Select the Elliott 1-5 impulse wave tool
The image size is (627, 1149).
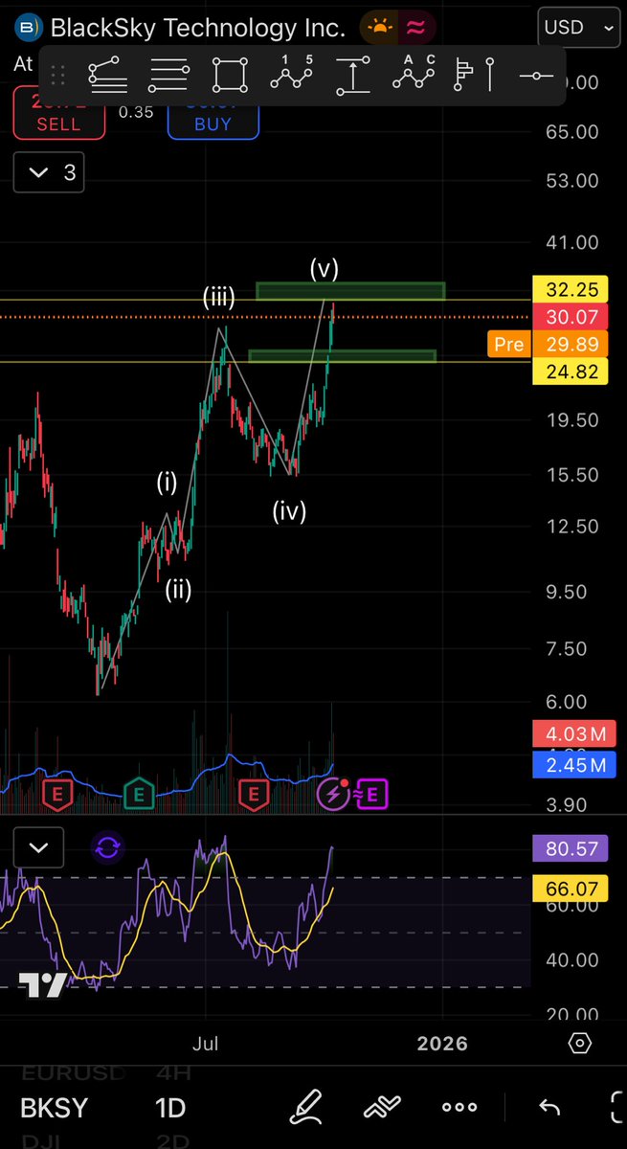click(291, 74)
